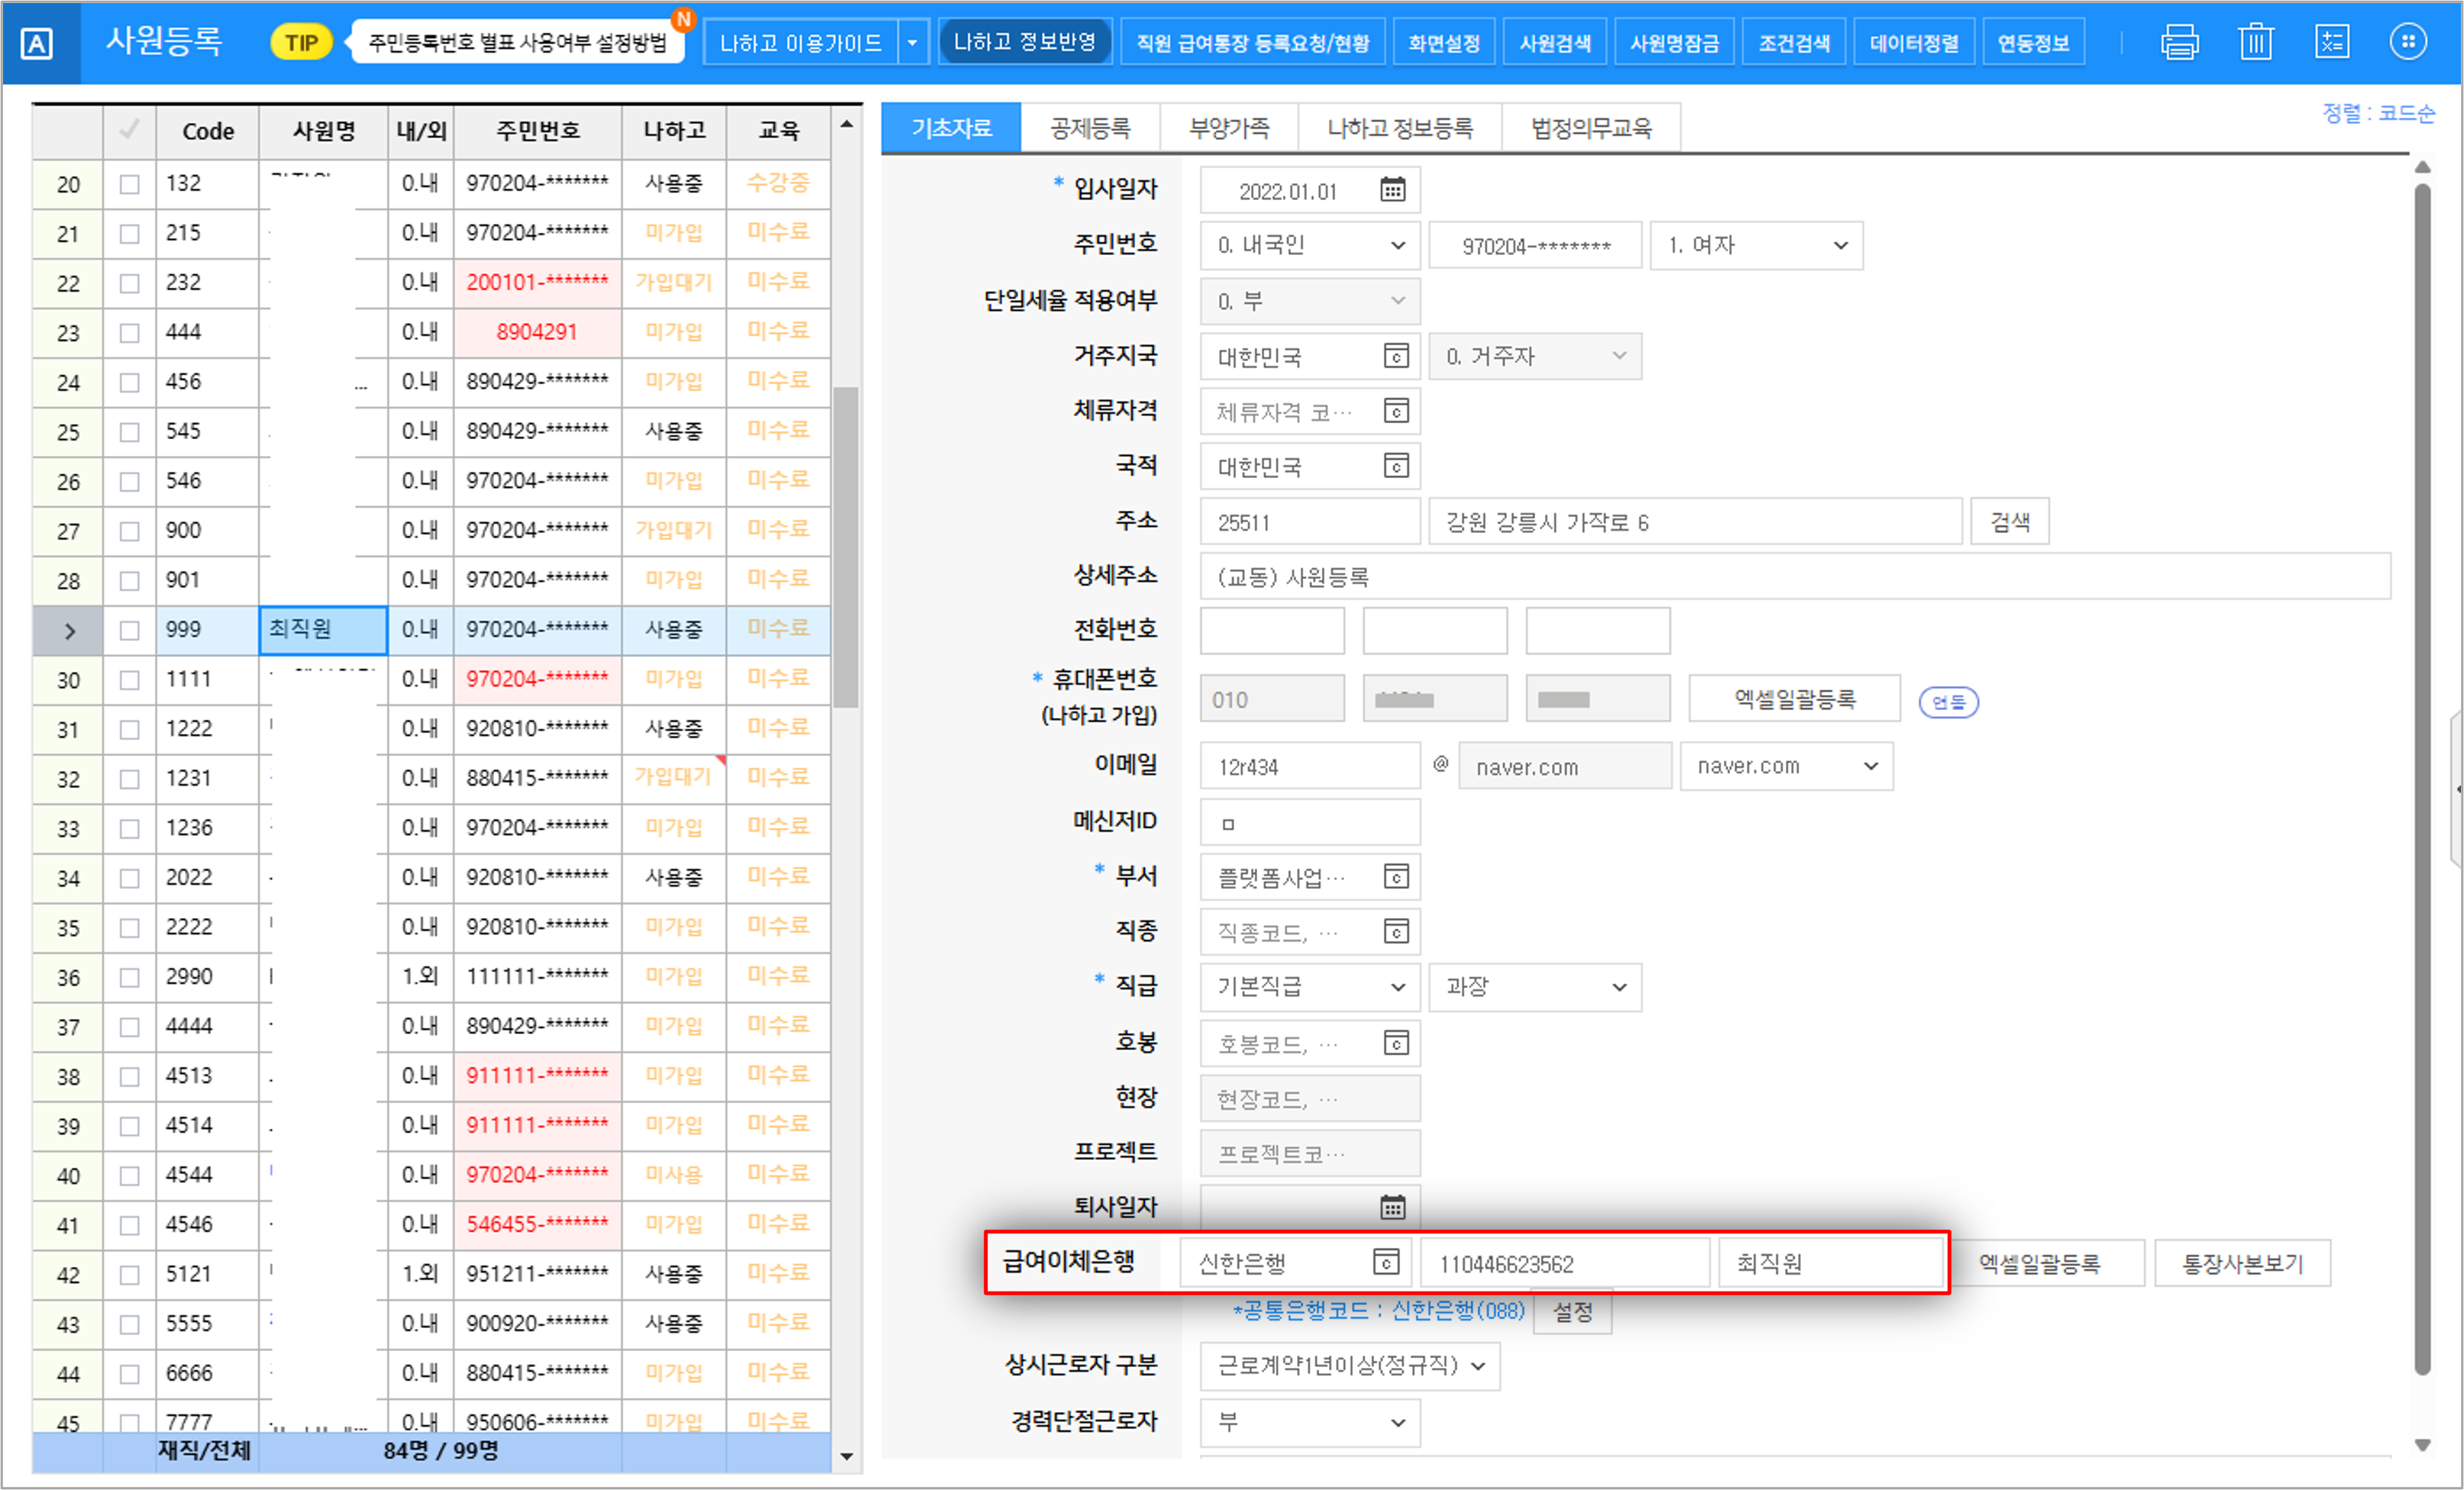Click the 통장사본보기 button
The width and height of the screenshot is (2464, 1490).
(x=2242, y=1263)
